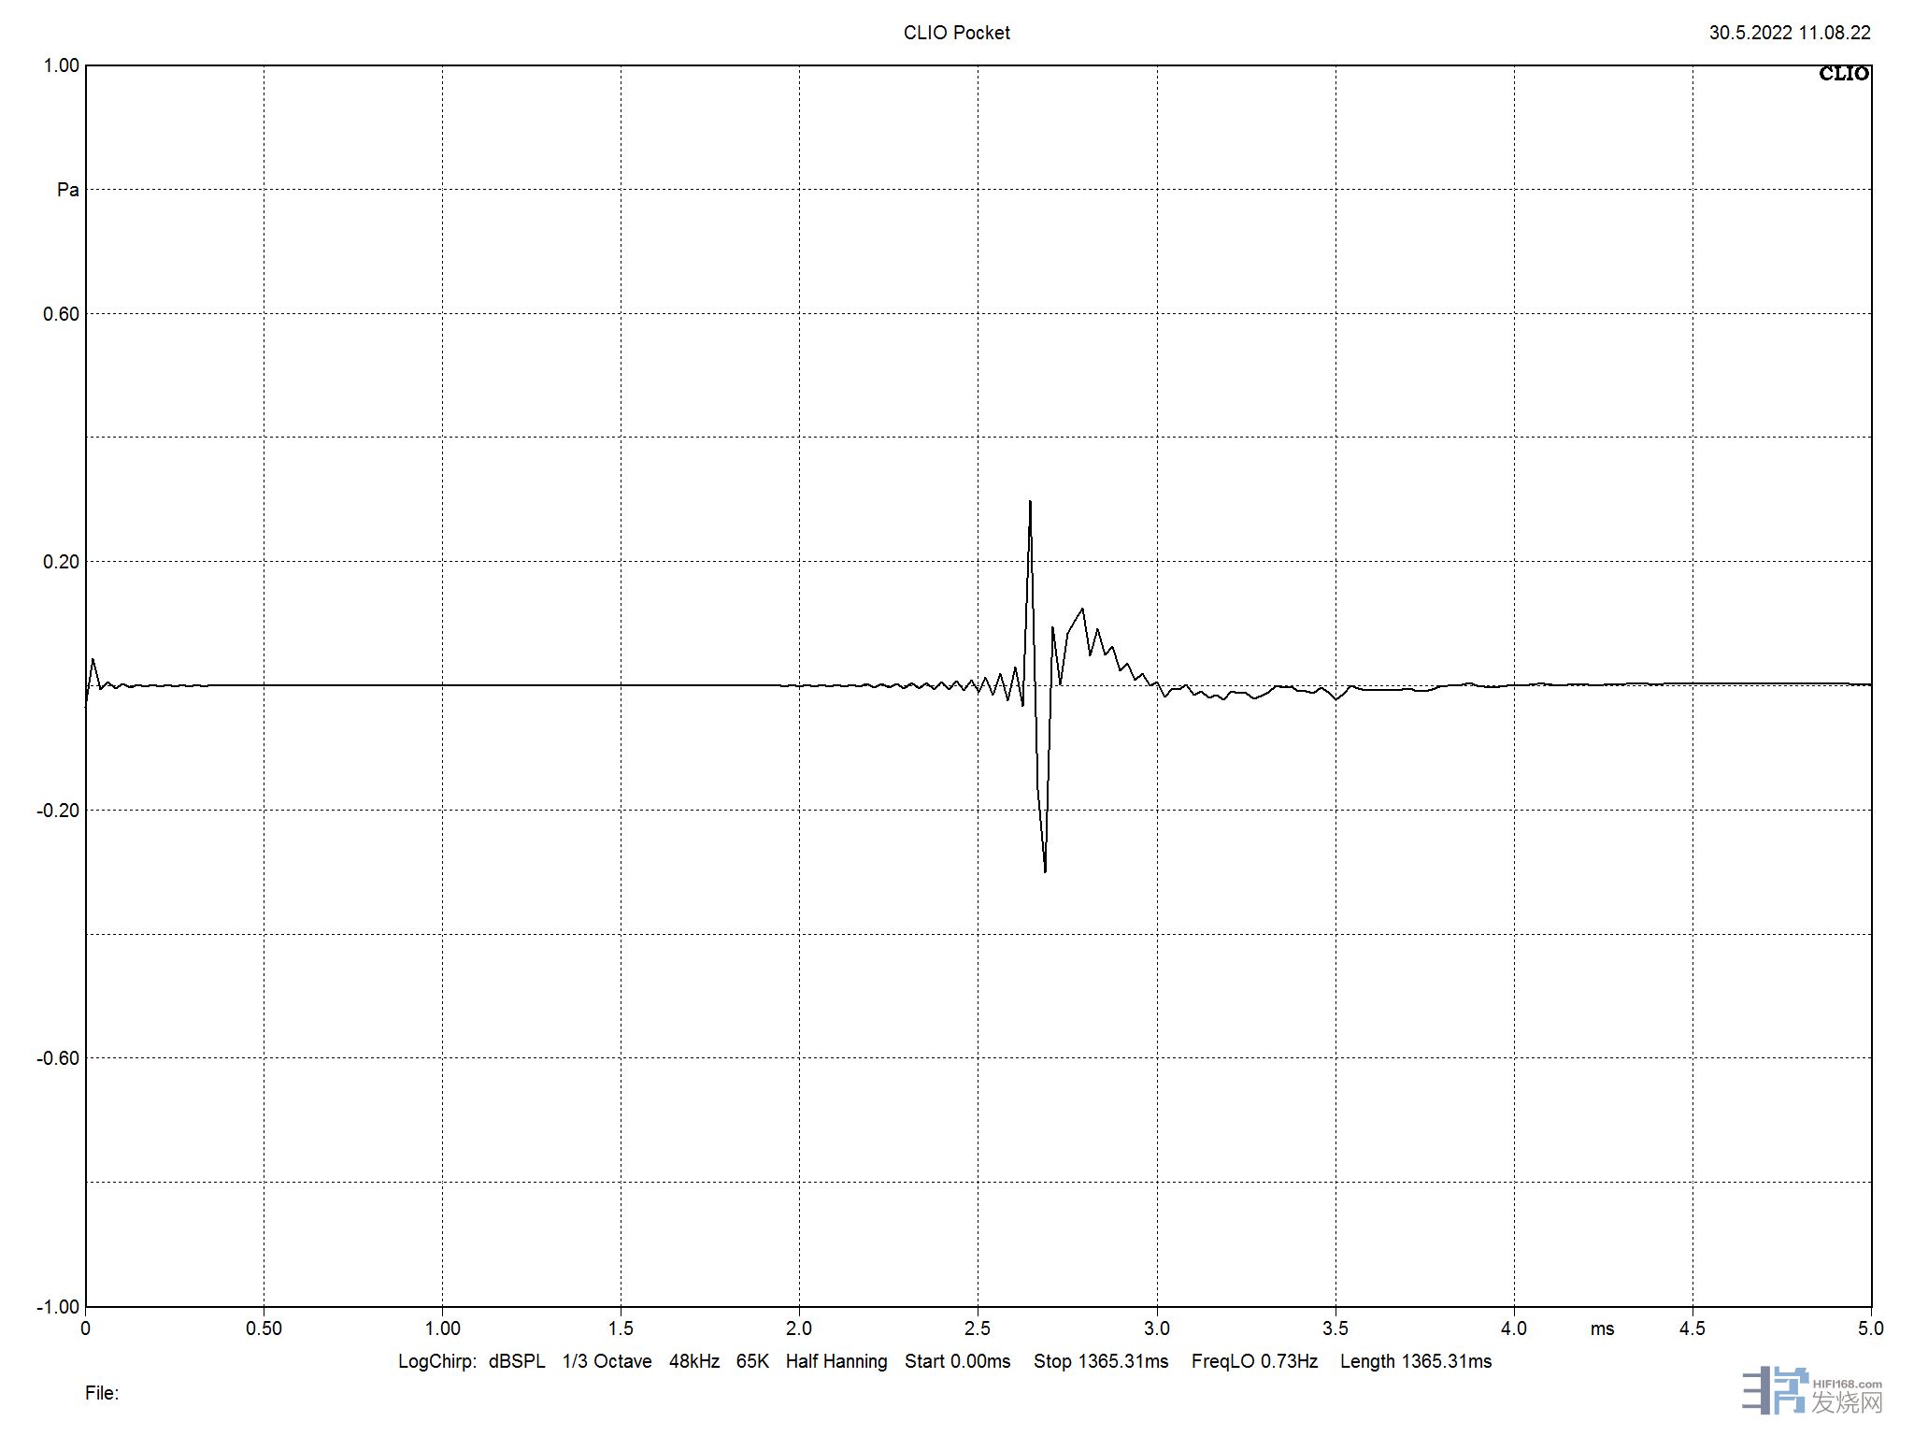Click the ms unit label on the x-axis

point(1602,1328)
